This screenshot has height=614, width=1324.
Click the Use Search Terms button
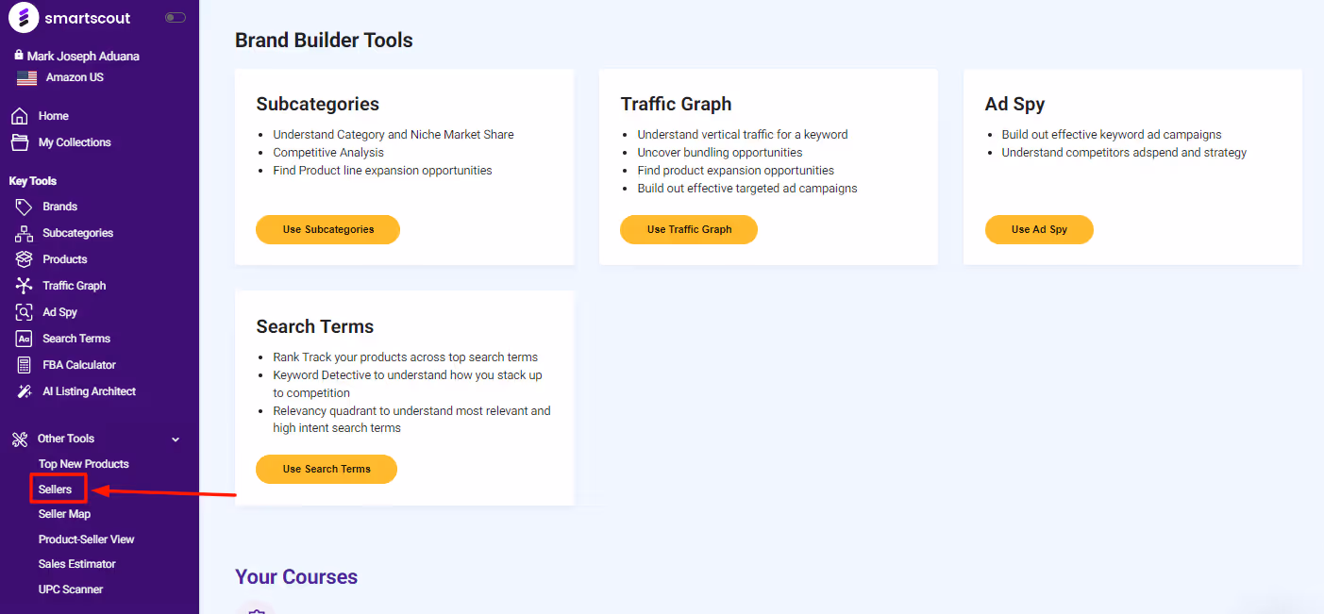[x=327, y=469]
